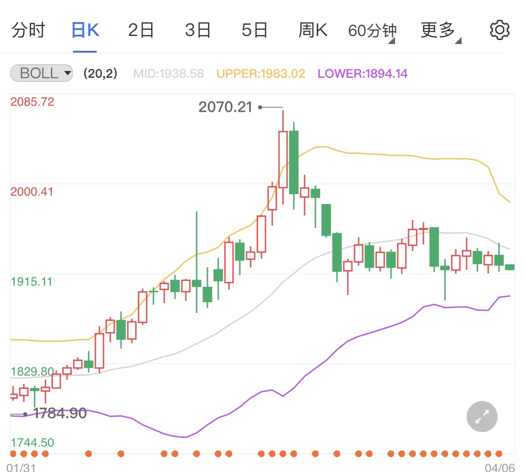Image resolution: width=526 pixels, height=472 pixels.
Task: Open the 60分钟 interval dropdown
Action: (373, 31)
